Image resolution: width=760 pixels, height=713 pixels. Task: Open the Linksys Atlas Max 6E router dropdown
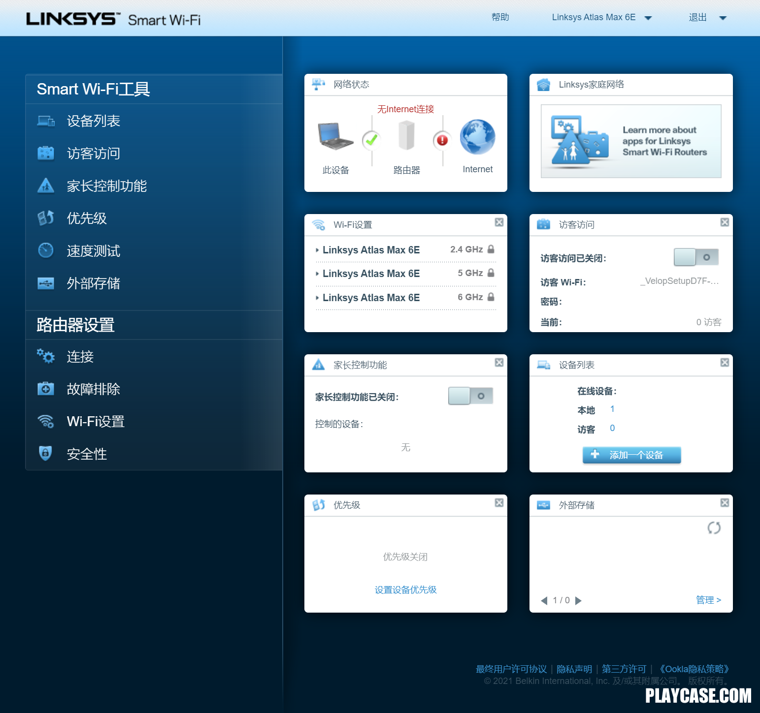602,18
